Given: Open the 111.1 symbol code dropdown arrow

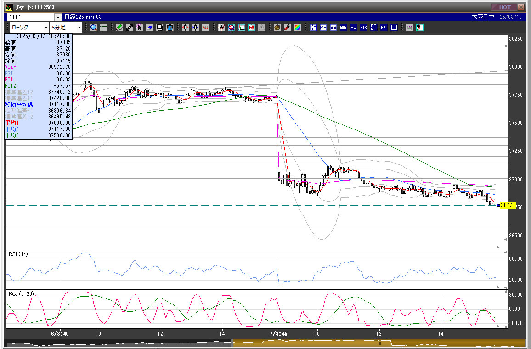Looking at the screenshot, I should [58, 17].
